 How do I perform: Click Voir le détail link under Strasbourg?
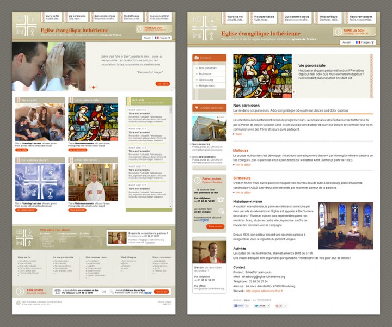click(243, 192)
